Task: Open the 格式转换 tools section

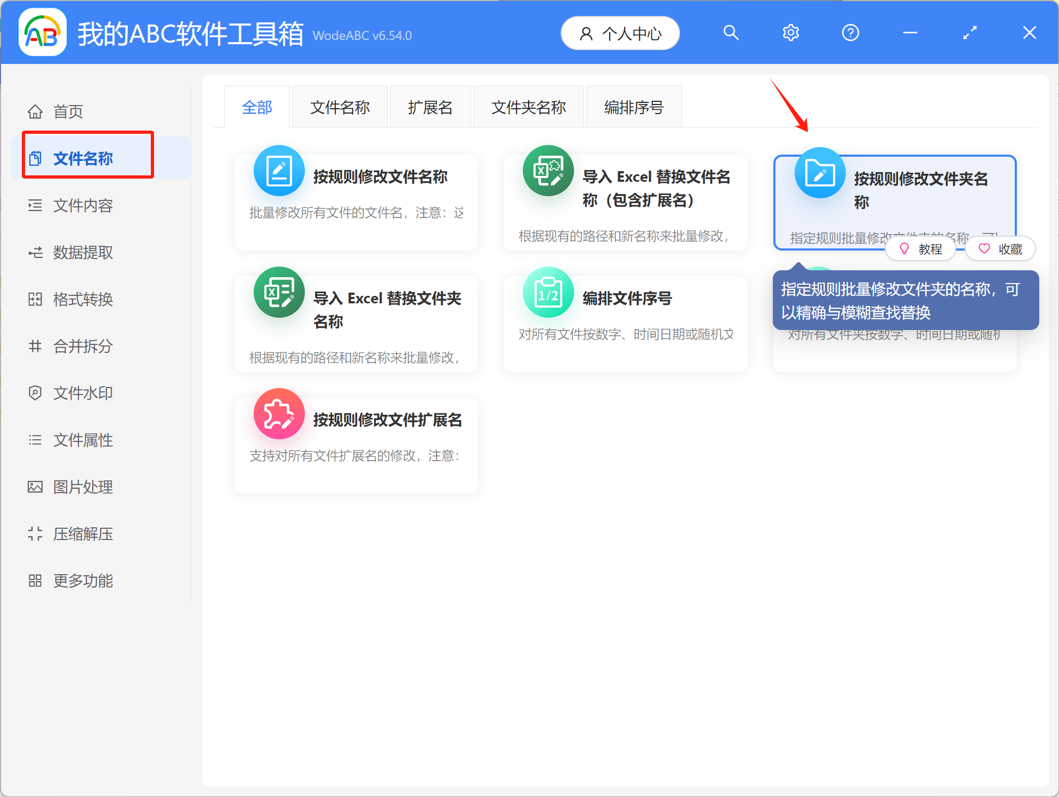Action: coord(83,299)
